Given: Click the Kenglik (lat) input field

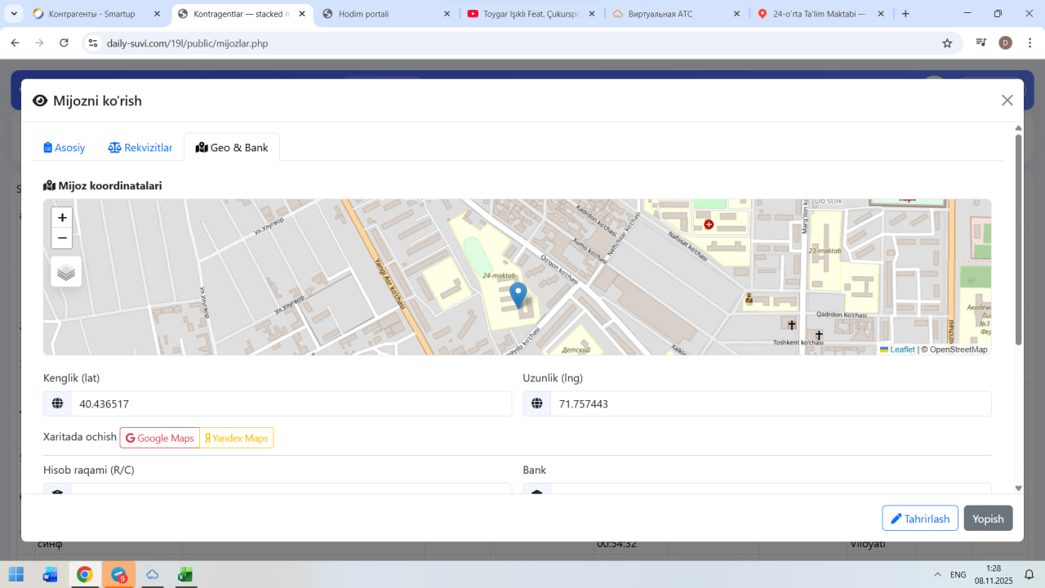Looking at the screenshot, I should coord(290,404).
